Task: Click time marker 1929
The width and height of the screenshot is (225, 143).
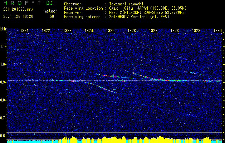Action: pyautogui.click(x=196, y=30)
